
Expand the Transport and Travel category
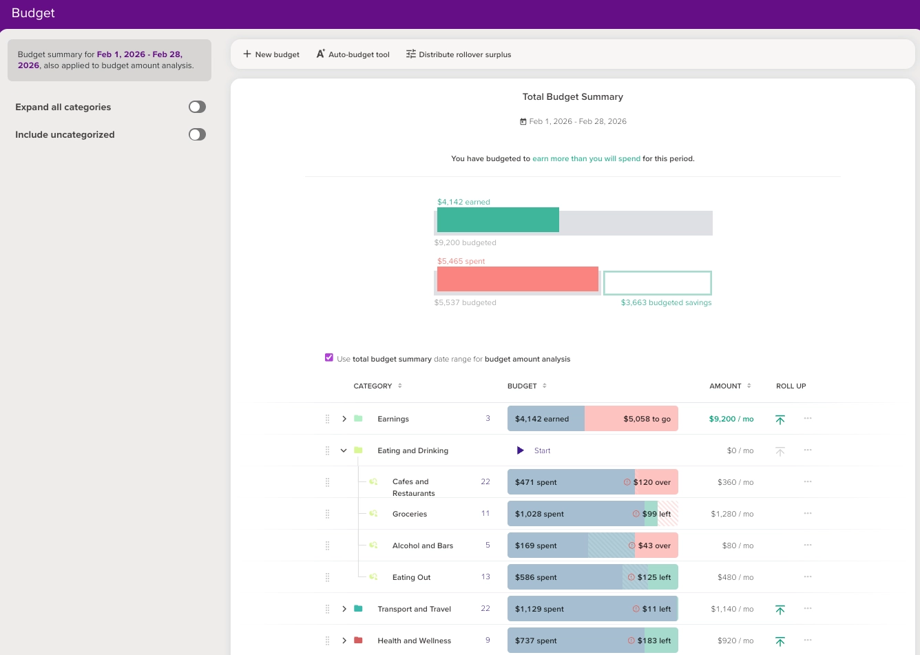pos(344,609)
